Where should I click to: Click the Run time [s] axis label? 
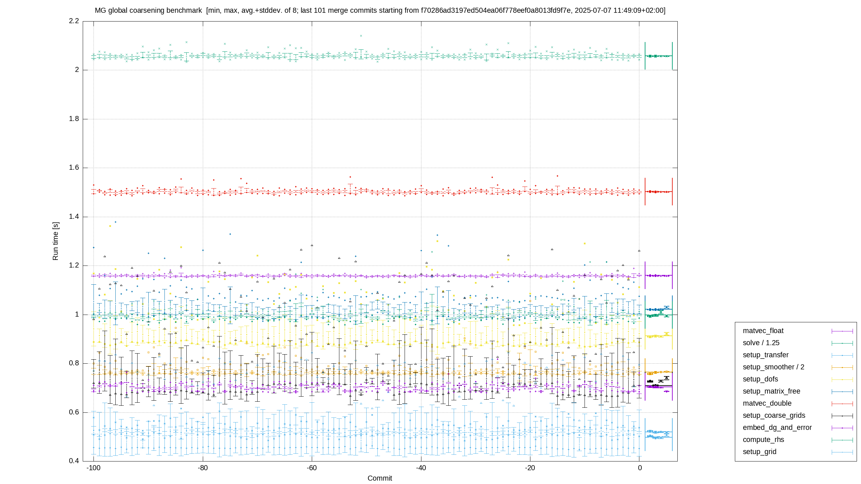[55, 241]
